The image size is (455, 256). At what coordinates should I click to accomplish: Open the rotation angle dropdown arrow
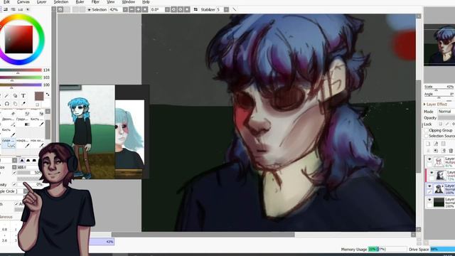167,9
